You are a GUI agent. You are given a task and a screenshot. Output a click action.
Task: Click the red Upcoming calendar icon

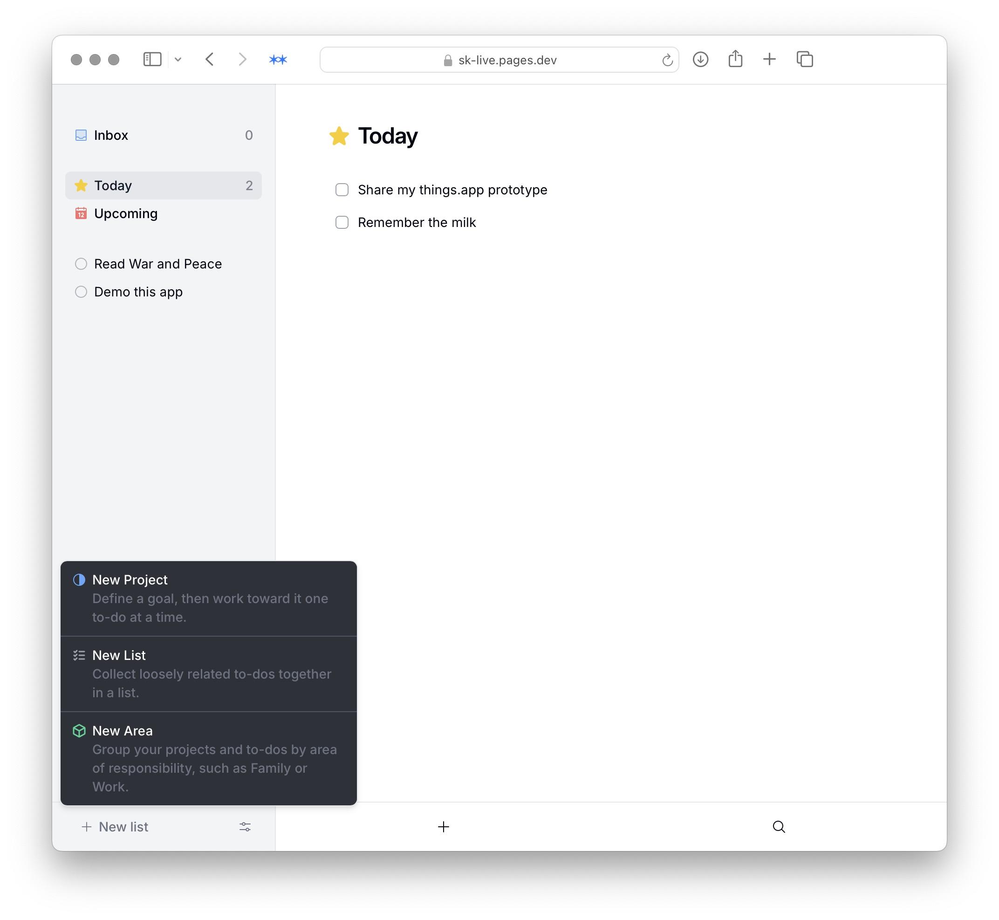click(x=81, y=213)
